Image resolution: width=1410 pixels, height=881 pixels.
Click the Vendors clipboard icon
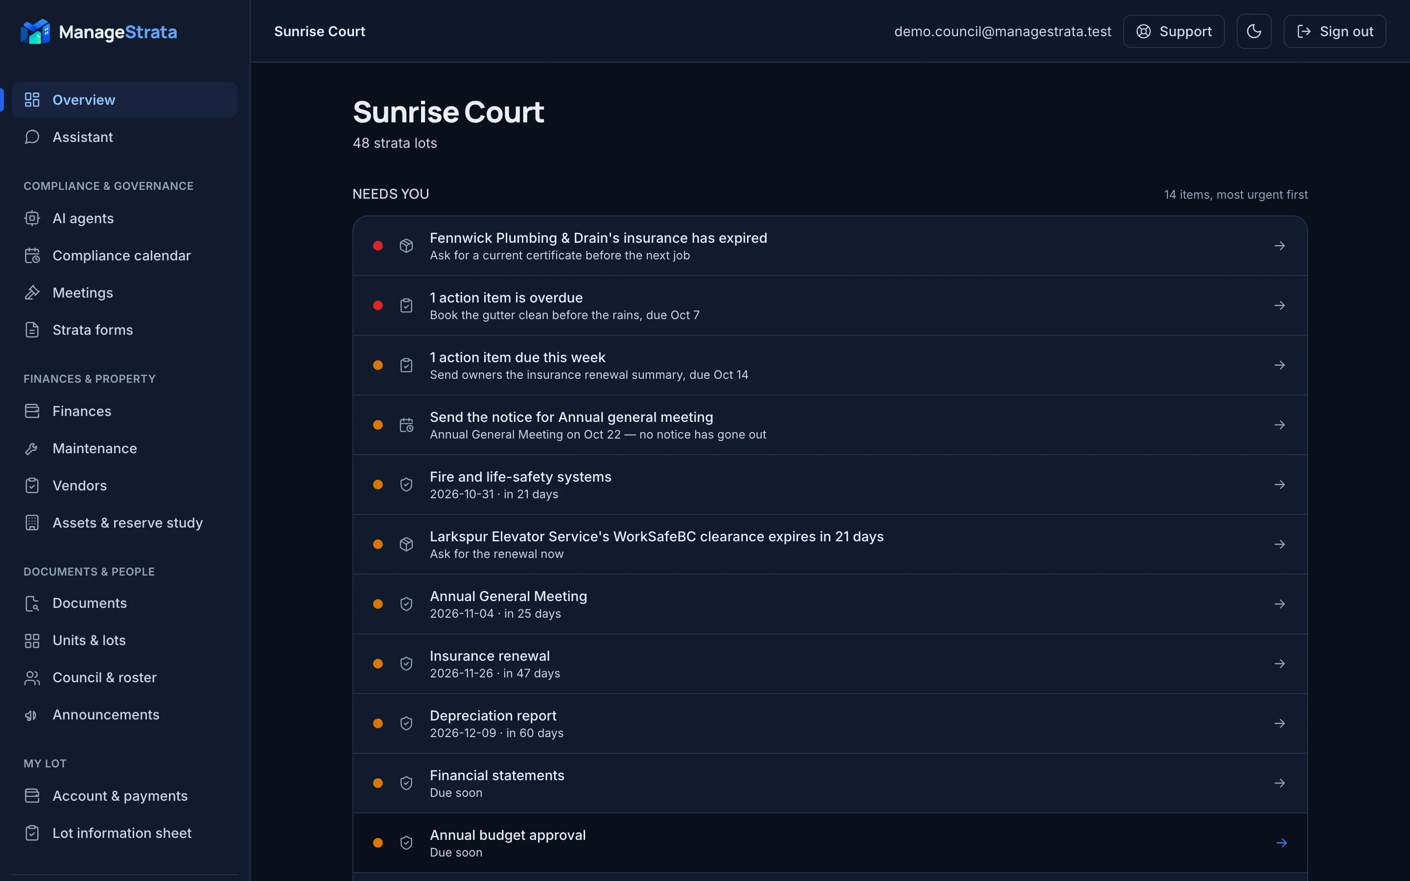tap(32, 486)
